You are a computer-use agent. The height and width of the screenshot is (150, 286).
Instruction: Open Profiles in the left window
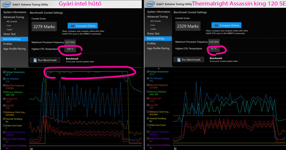click(8, 44)
